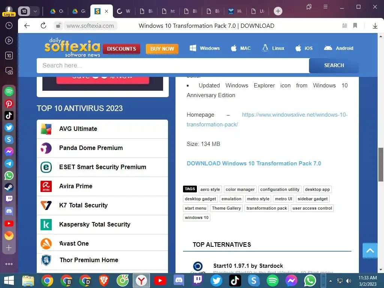384x288 pixels.
Task: Open AVG Ultimate antivirus entry
Action: point(102,129)
